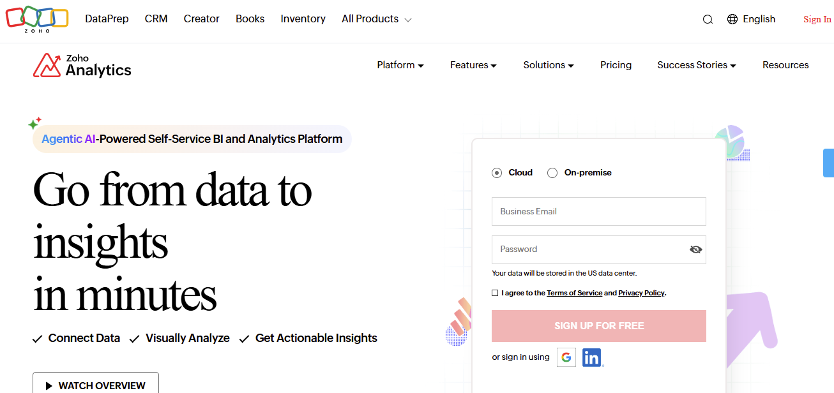Select the Zoho Analytics logo
Viewport: 834px width, 393px height.
pyautogui.click(x=82, y=64)
